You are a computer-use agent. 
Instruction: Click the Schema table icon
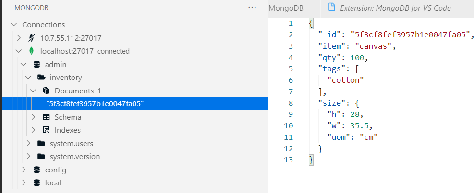46,117
